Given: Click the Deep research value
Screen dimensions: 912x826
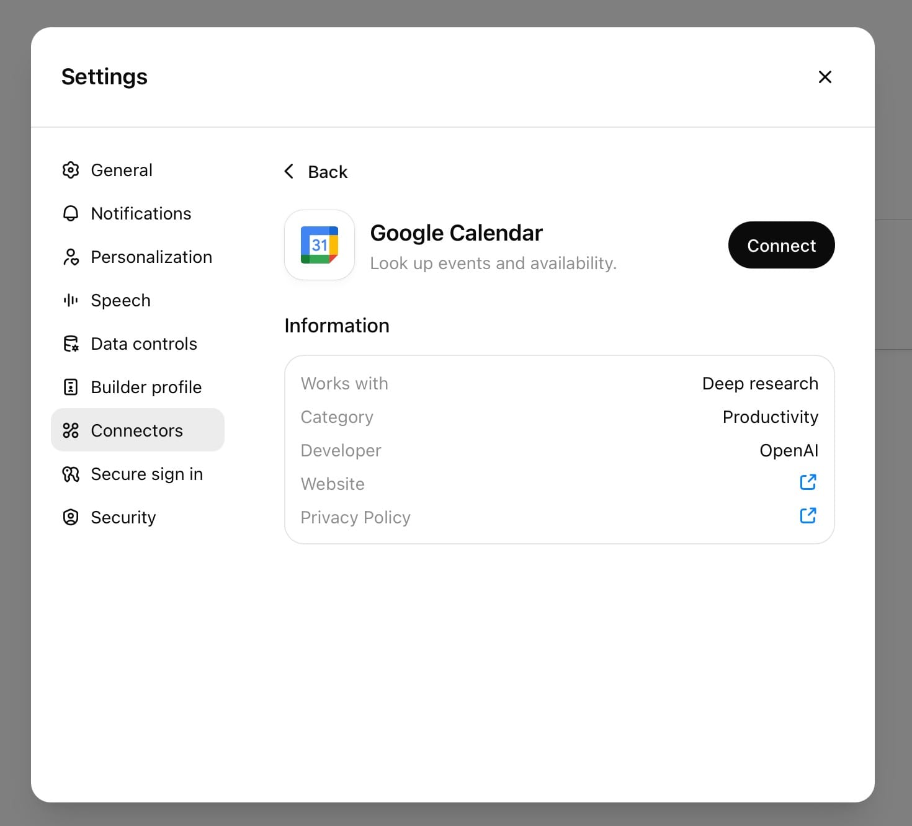Looking at the screenshot, I should coord(760,383).
